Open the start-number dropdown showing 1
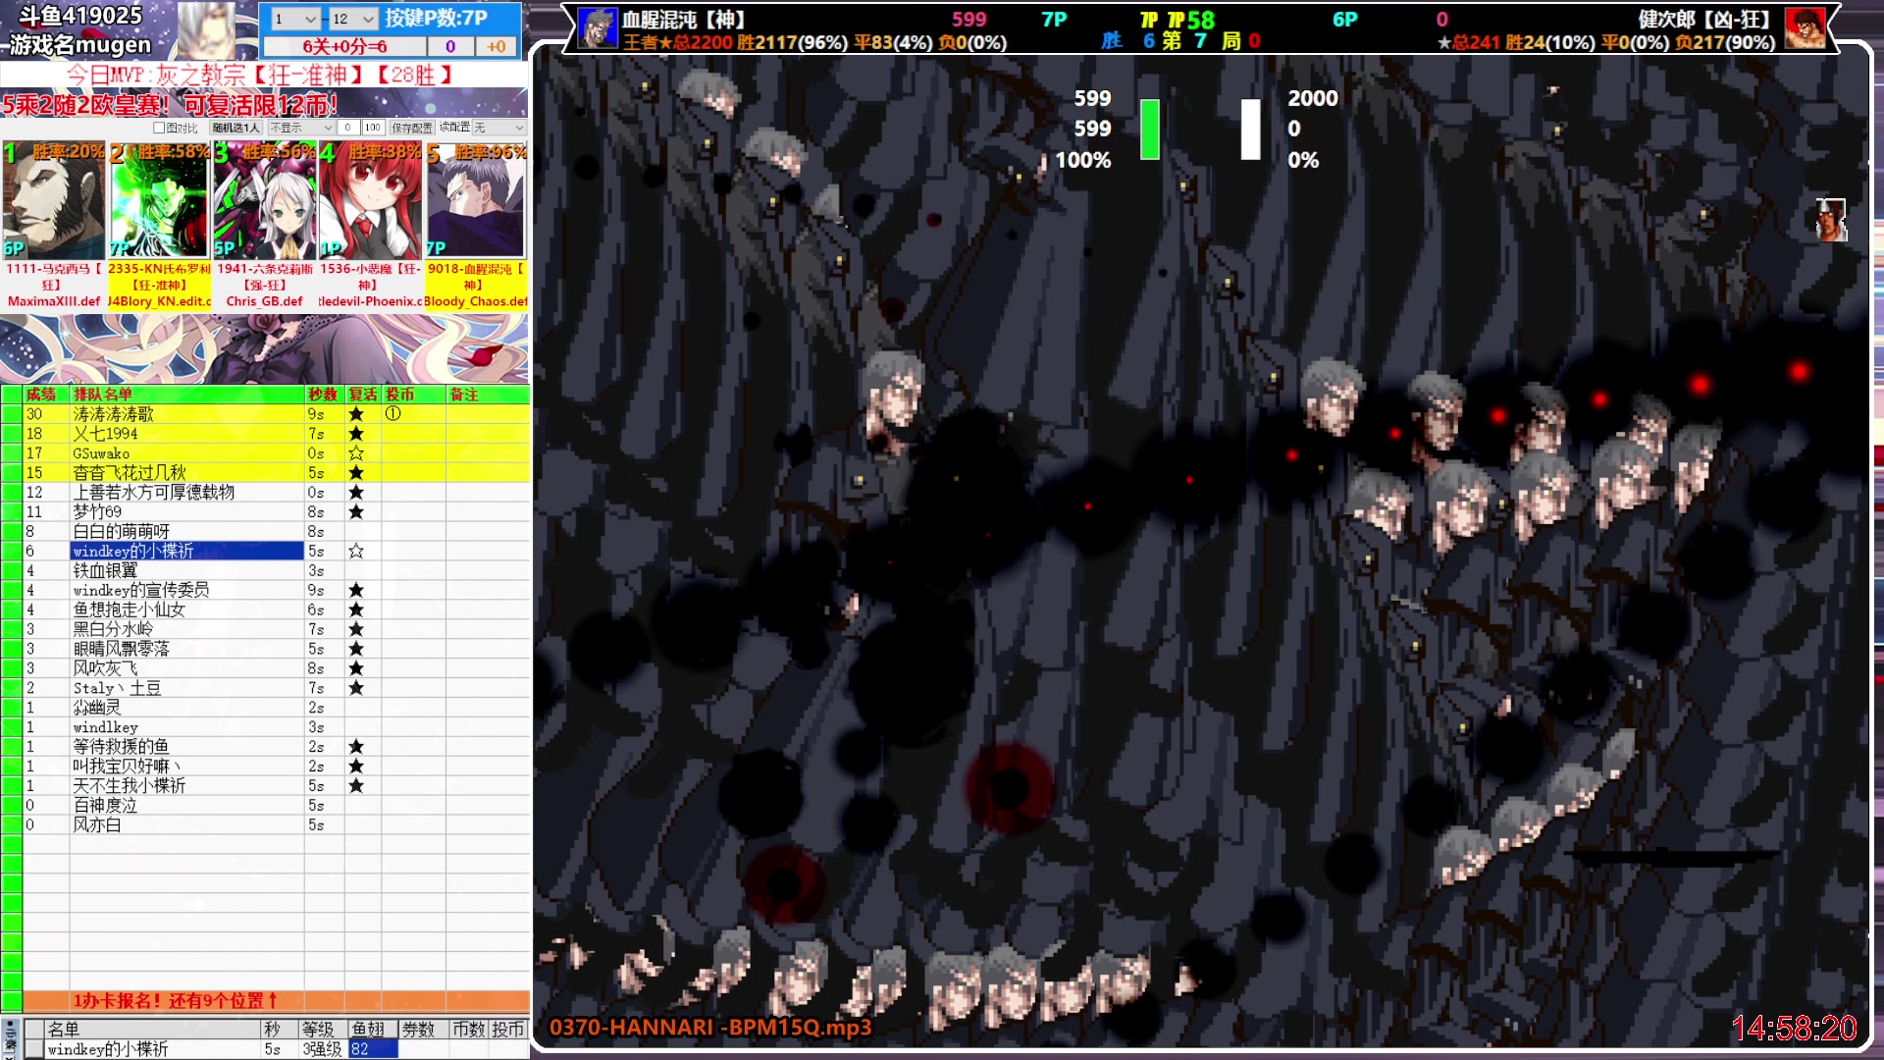 (x=294, y=19)
